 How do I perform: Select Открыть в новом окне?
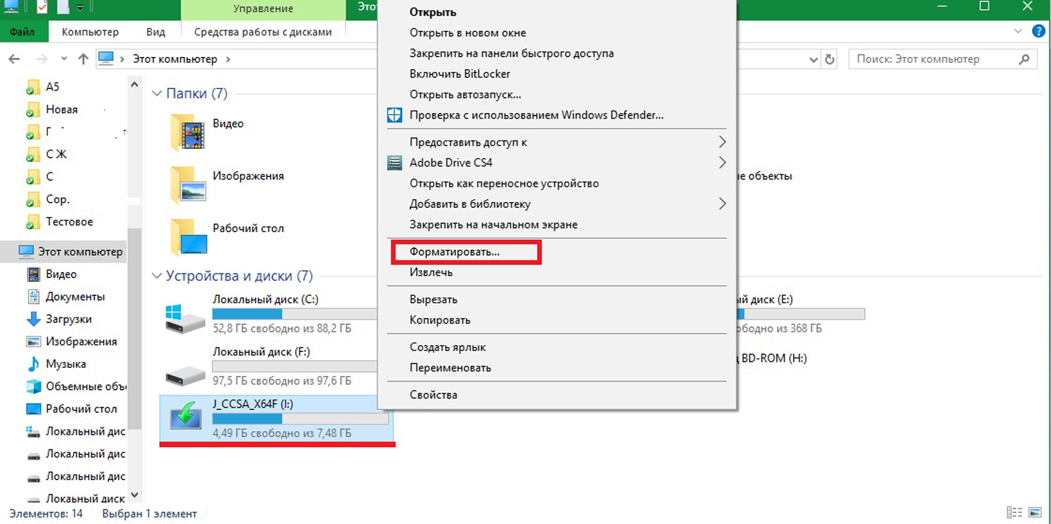[x=468, y=33]
